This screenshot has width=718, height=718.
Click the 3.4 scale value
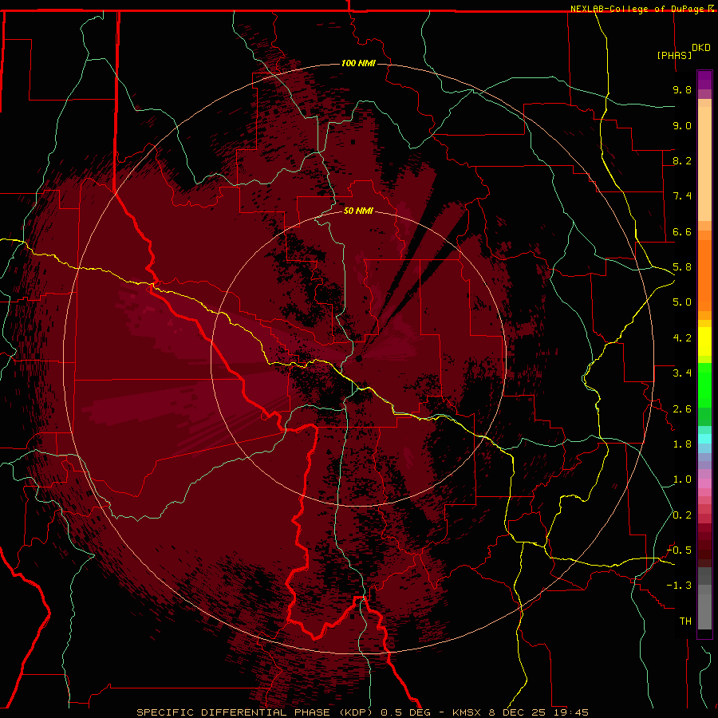pos(682,373)
